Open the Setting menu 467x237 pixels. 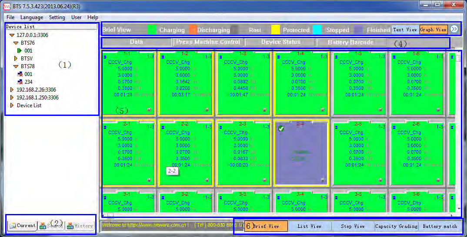tap(57, 17)
